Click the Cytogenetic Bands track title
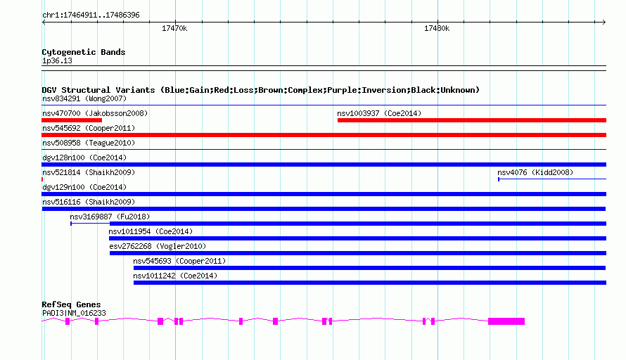 84,52
